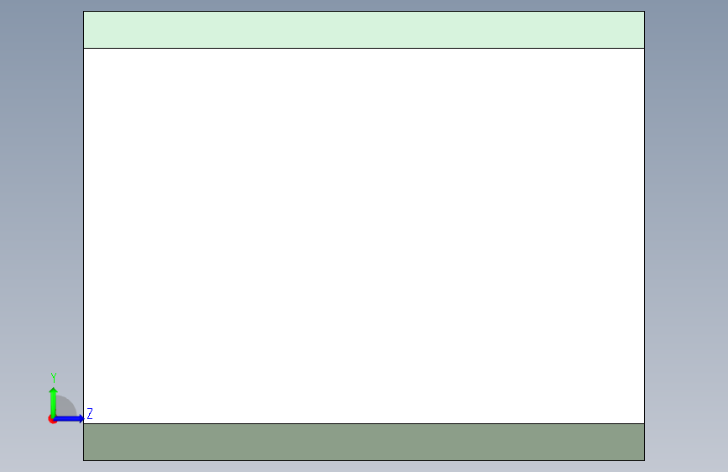Screen dimensions: 728x472
Task: Select edge between white and gray-green faces
Action: point(364,423)
